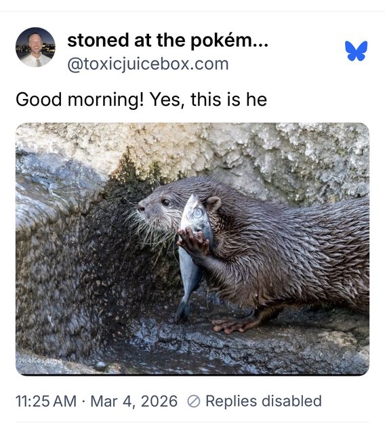Click the photo watermark signature
This screenshot has width=385, height=434.
[x=39, y=361]
